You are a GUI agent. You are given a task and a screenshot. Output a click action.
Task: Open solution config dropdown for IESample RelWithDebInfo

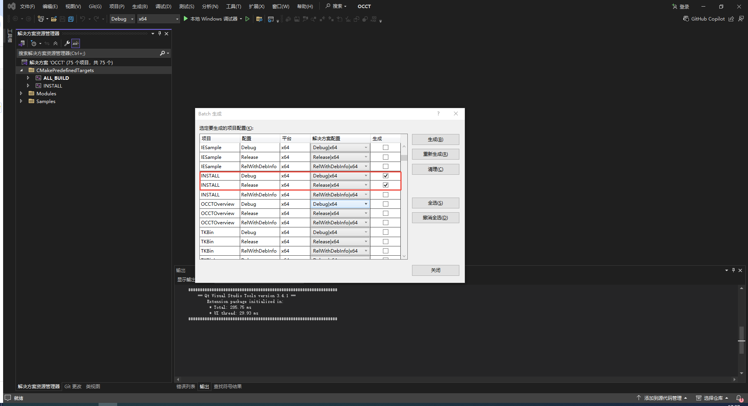(x=340, y=167)
